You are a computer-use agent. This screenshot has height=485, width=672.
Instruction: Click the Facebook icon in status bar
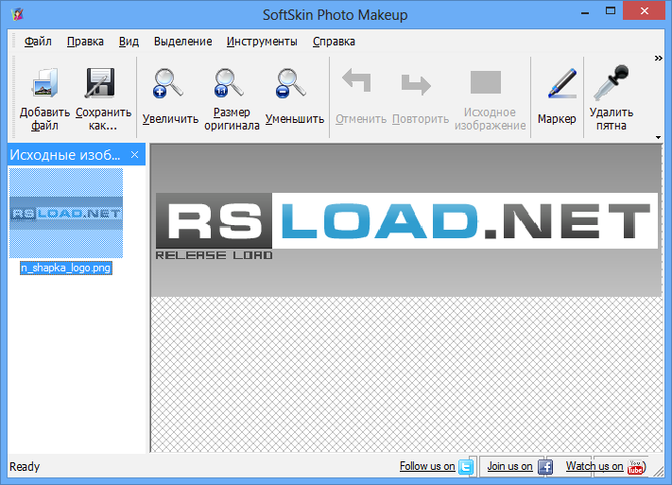point(545,466)
